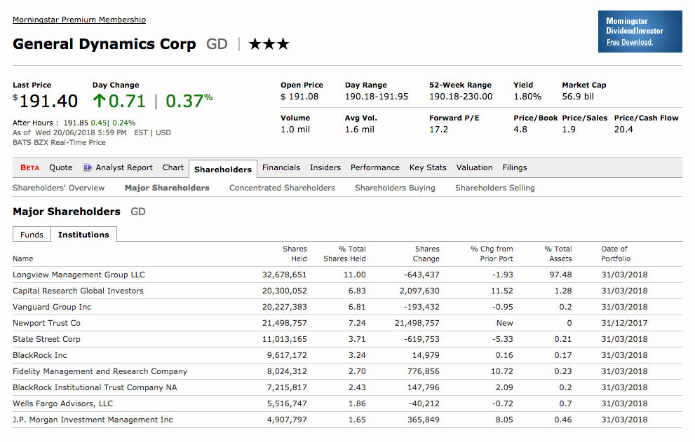Select Wells Fargo Advisors, LLC name
Image resolution: width=695 pixels, height=442 pixels.
[x=63, y=403]
